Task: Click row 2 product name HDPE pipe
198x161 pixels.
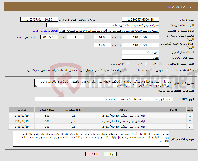Action: [123, 121]
